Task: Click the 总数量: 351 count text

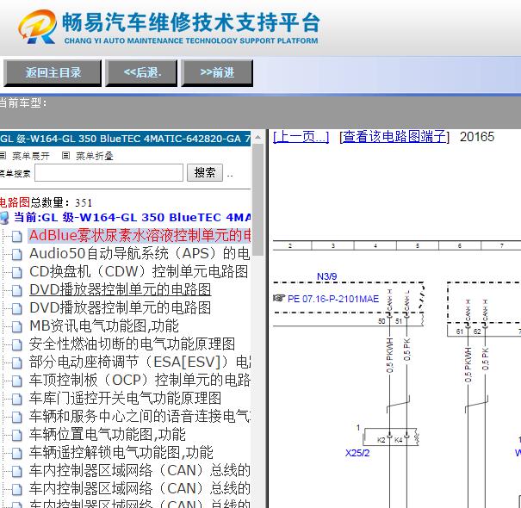Action: click(61, 202)
